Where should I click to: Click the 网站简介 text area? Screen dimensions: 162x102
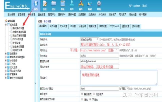[x=119, y=78]
